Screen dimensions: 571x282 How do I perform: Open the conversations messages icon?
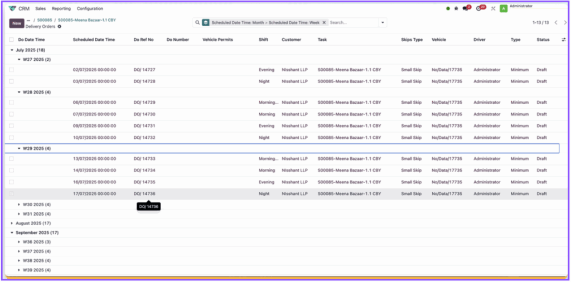466,8
